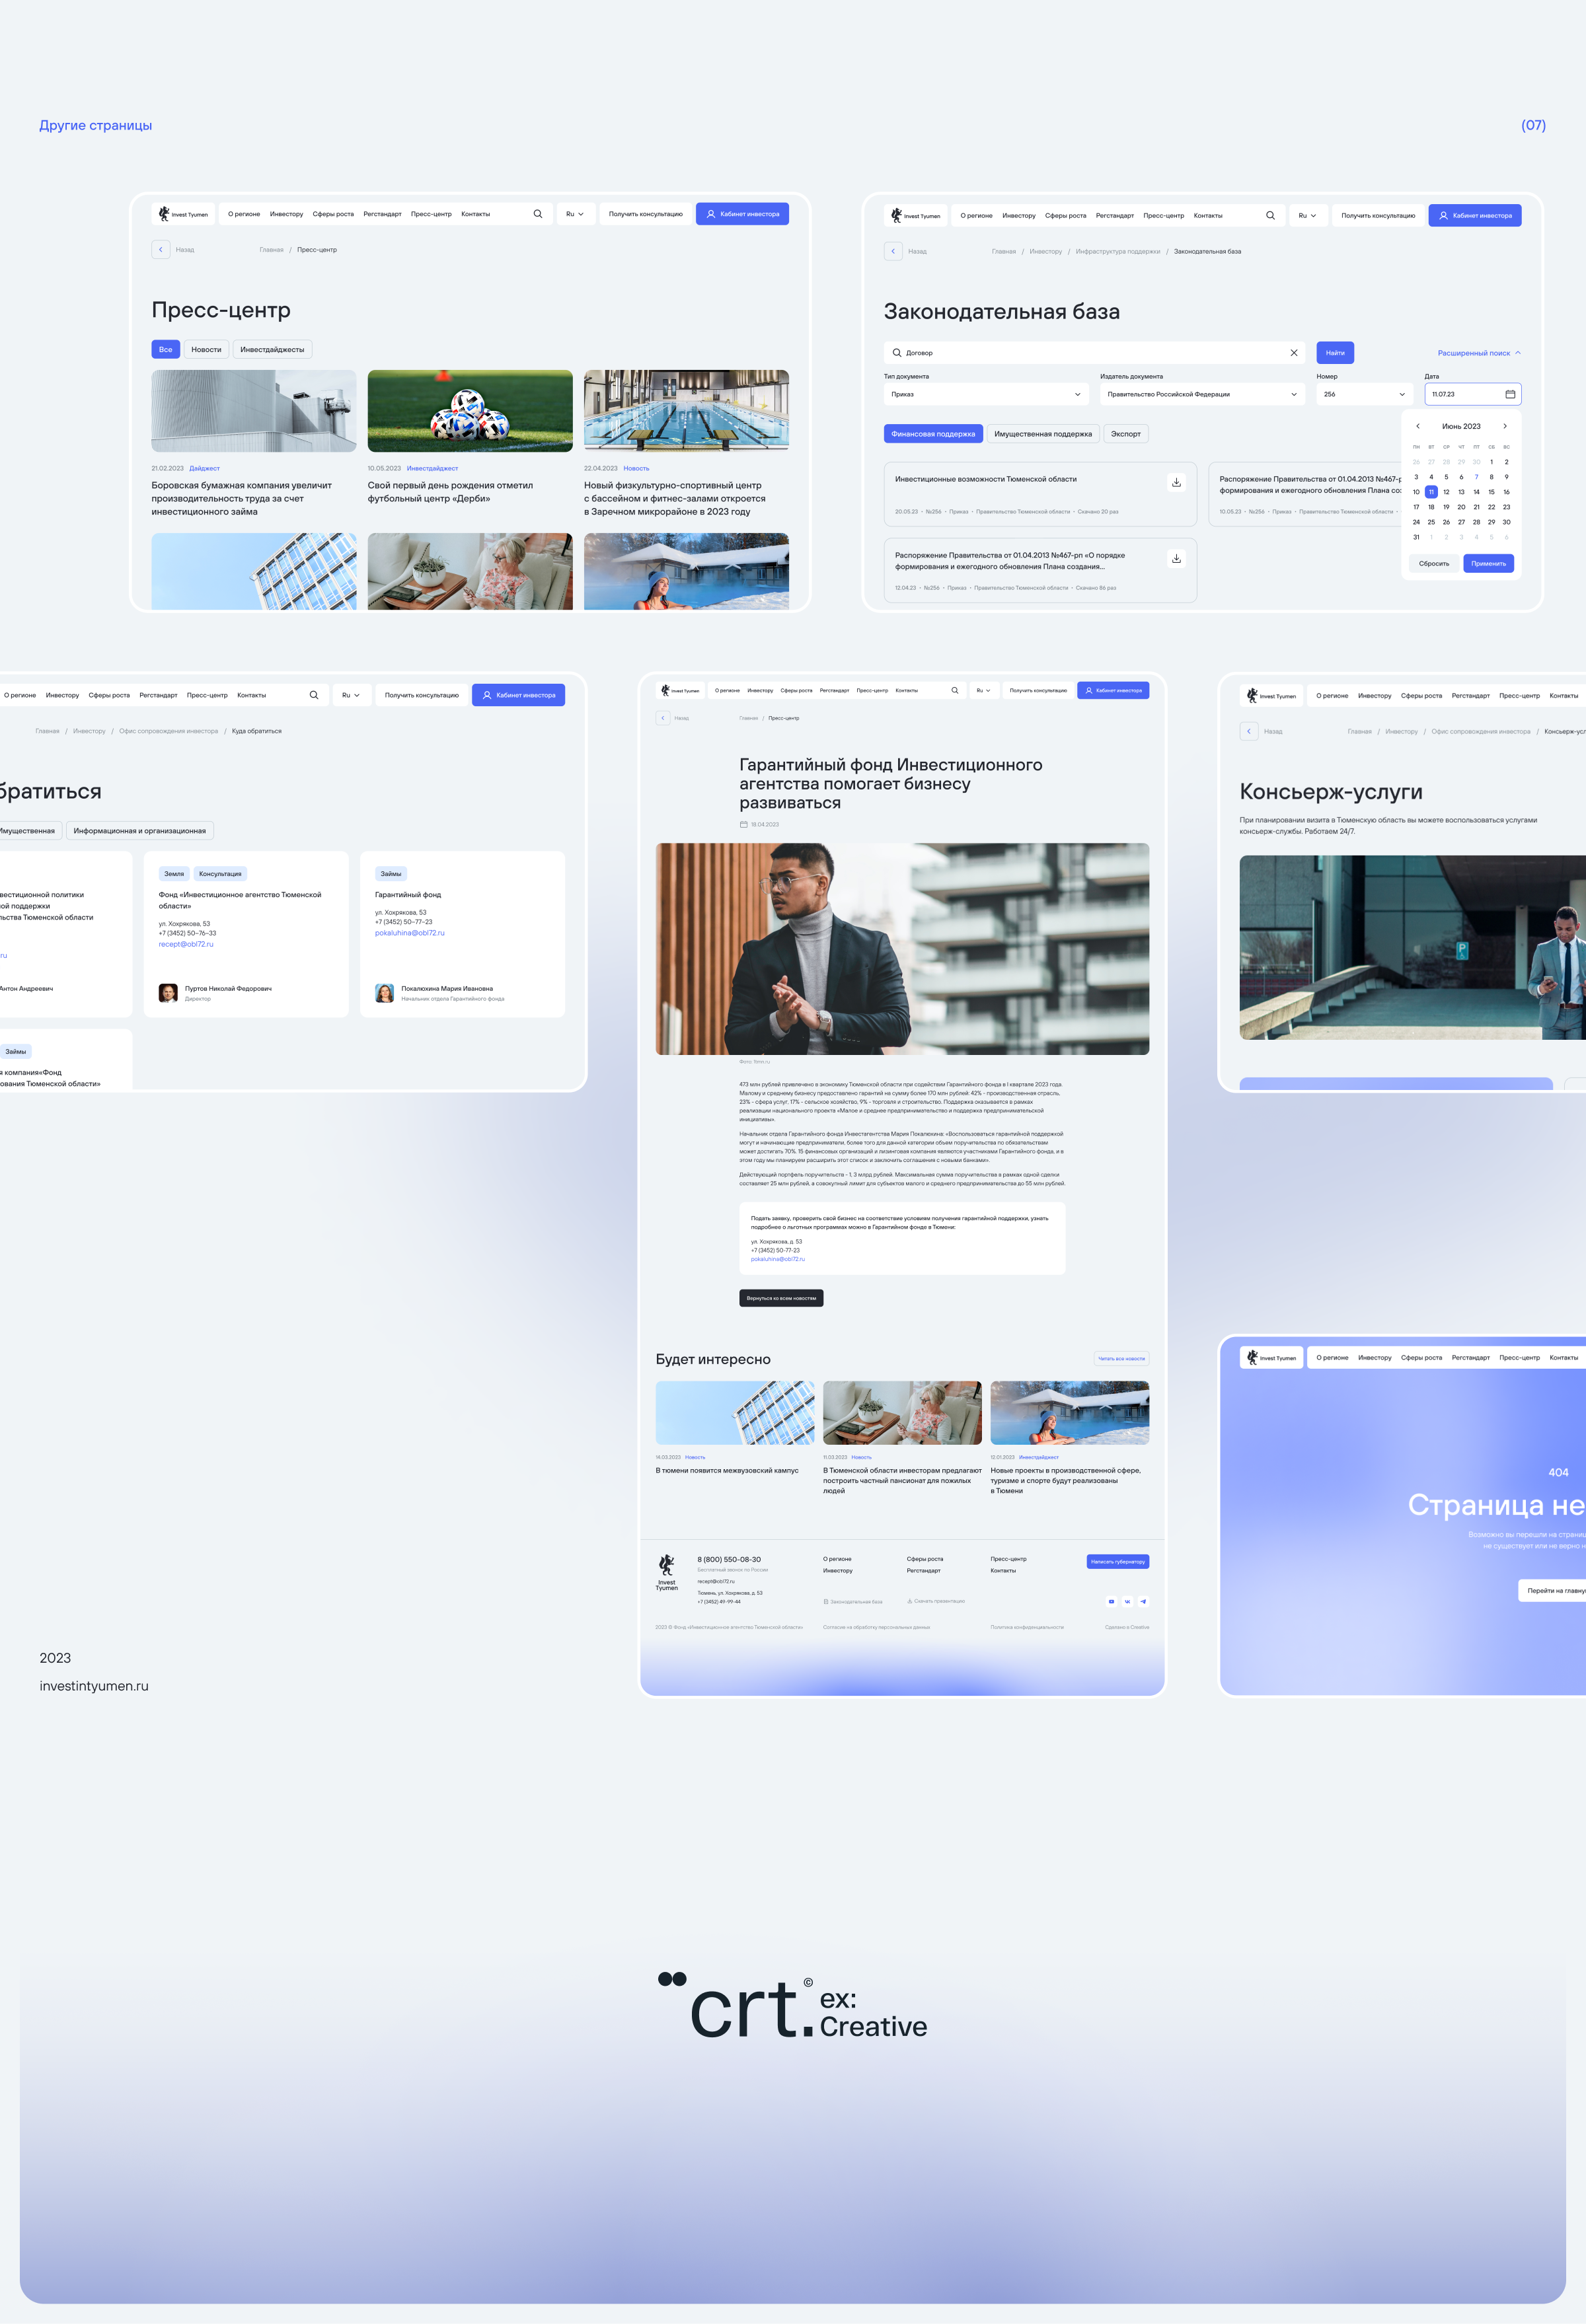Toggle "Информационная и организационная" filter chip
The image size is (1586, 2324).
pos(139,831)
